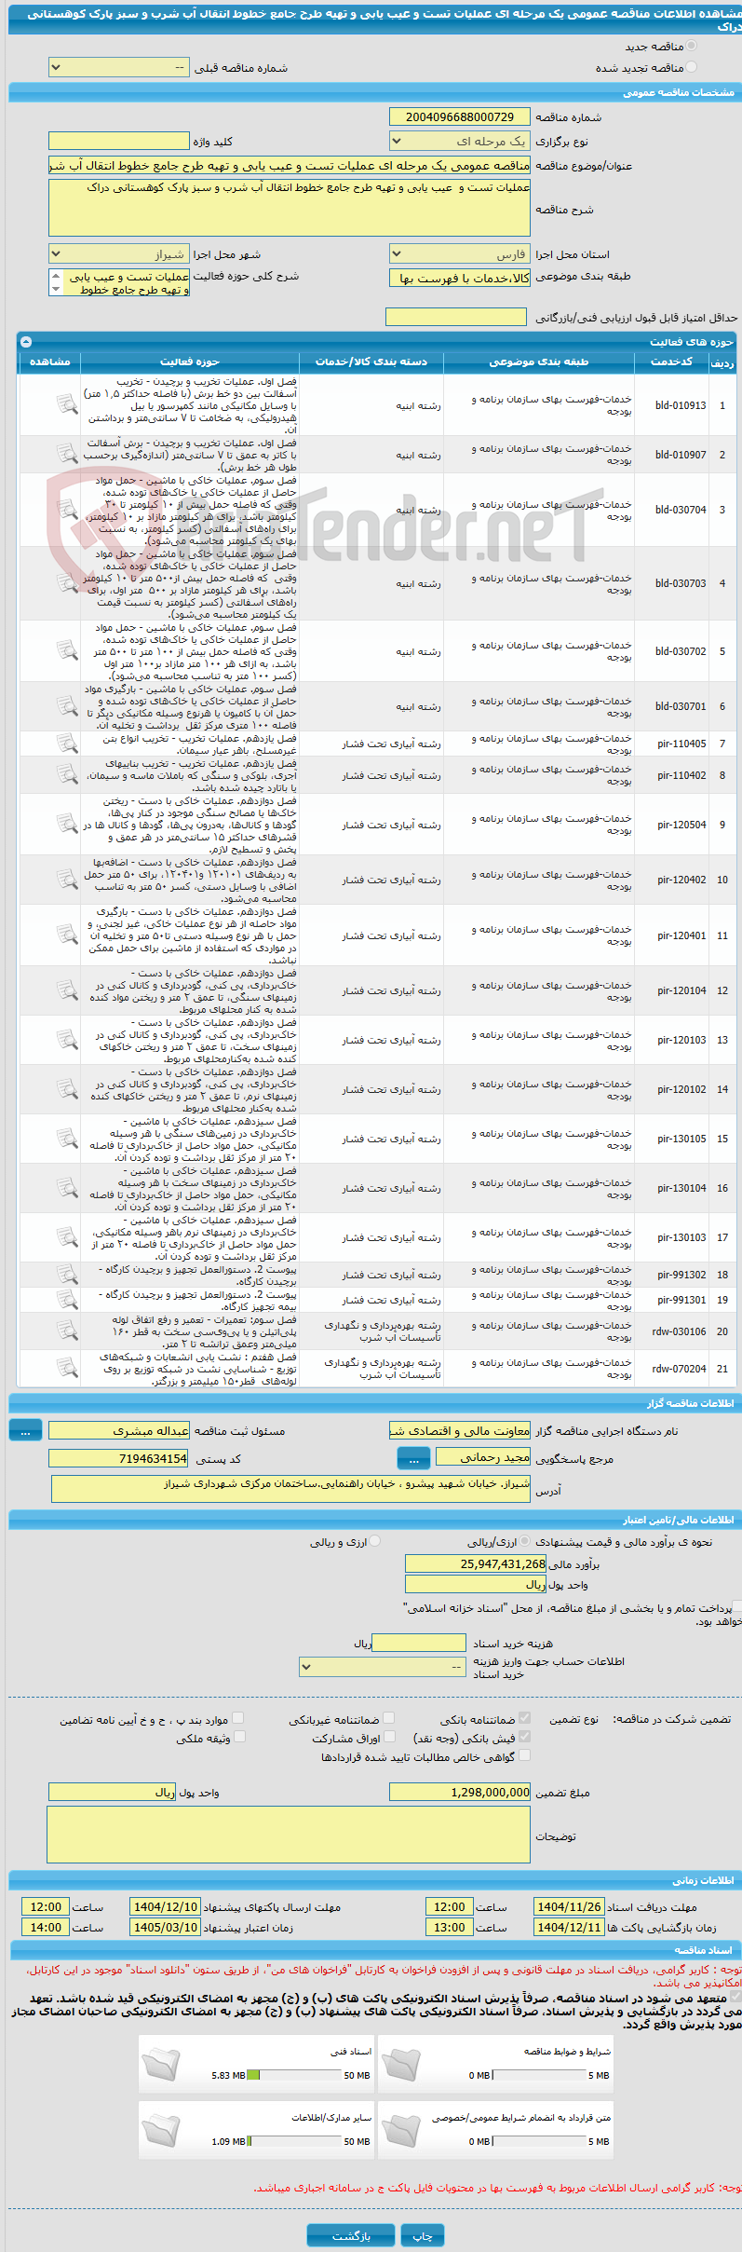Sort table by حوزه فعالیت column header

[190, 362]
